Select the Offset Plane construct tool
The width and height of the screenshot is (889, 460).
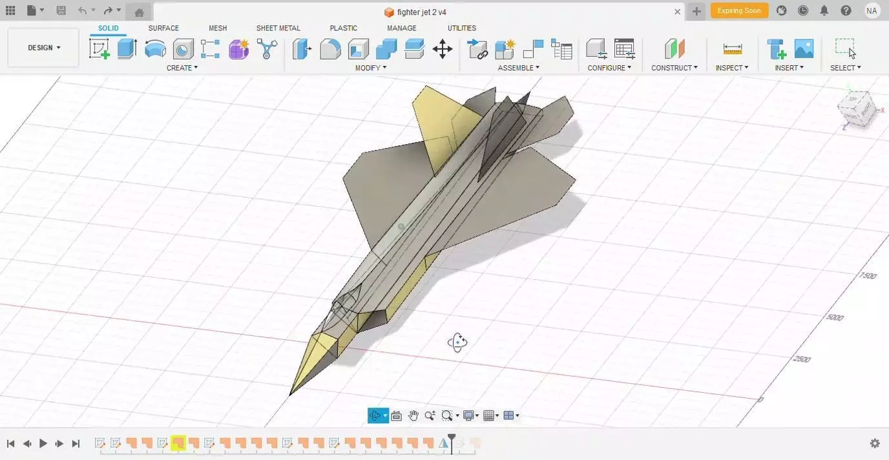pos(674,49)
